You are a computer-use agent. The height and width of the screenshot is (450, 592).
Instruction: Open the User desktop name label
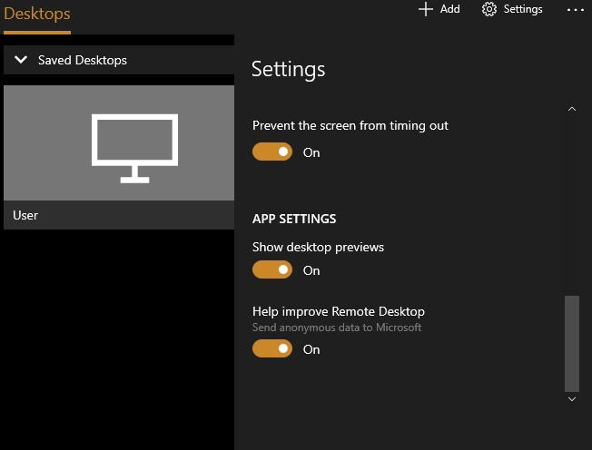[x=25, y=215]
